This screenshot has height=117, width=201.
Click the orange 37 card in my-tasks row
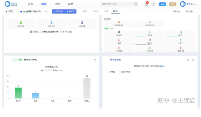(x=119, y=23)
